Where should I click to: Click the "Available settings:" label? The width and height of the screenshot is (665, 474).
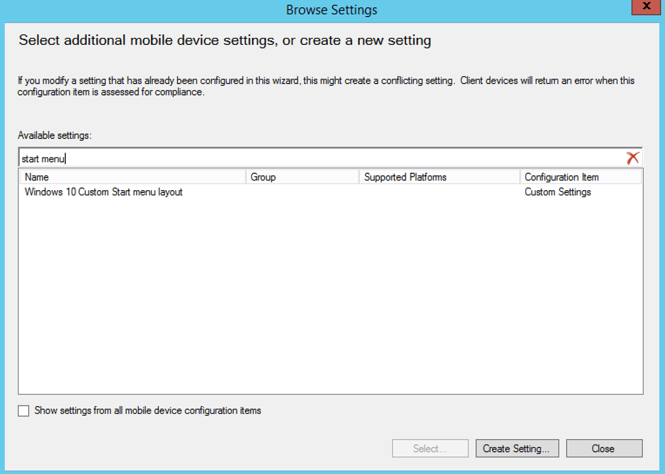[x=54, y=135]
